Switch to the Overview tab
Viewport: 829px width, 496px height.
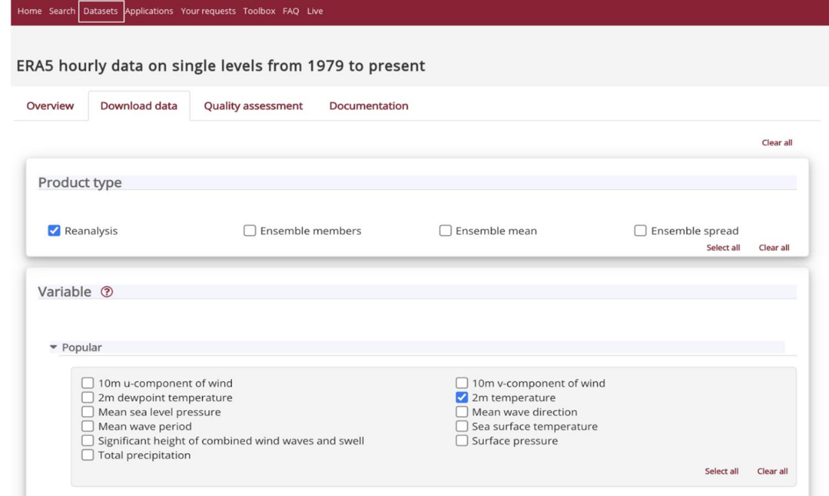[50, 106]
